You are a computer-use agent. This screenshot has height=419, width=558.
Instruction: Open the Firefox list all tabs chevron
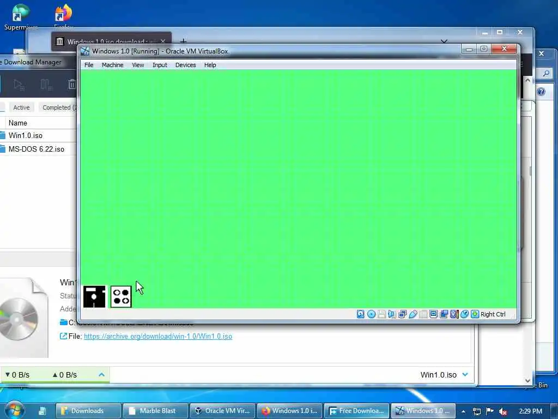point(444,41)
